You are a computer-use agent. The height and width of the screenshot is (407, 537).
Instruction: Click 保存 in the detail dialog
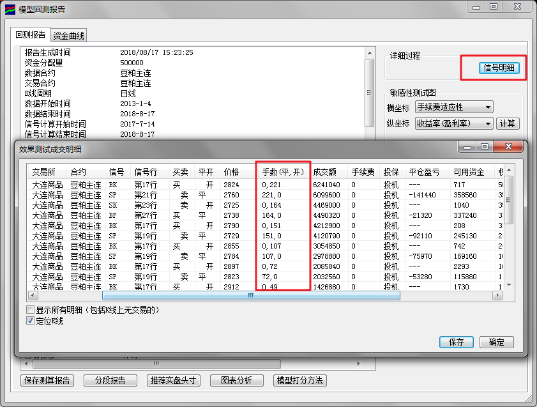pyautogui.click(x=457, y=342)
